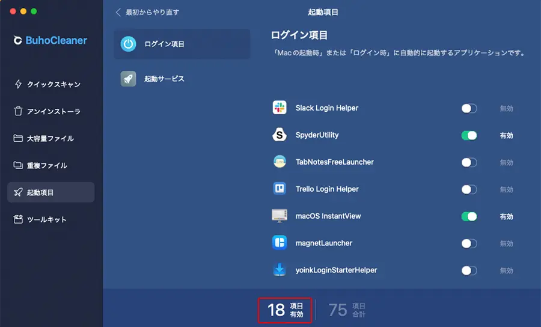Disable macOS InstantView toggle switch
Screen dimensions: 541x327
tap(469, 216)
